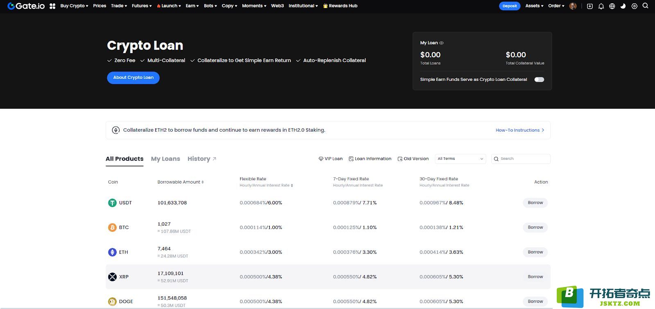Expand the Futures dropdown menu
Viewport: 655px width, 309px height.
[x=142, y=6]
